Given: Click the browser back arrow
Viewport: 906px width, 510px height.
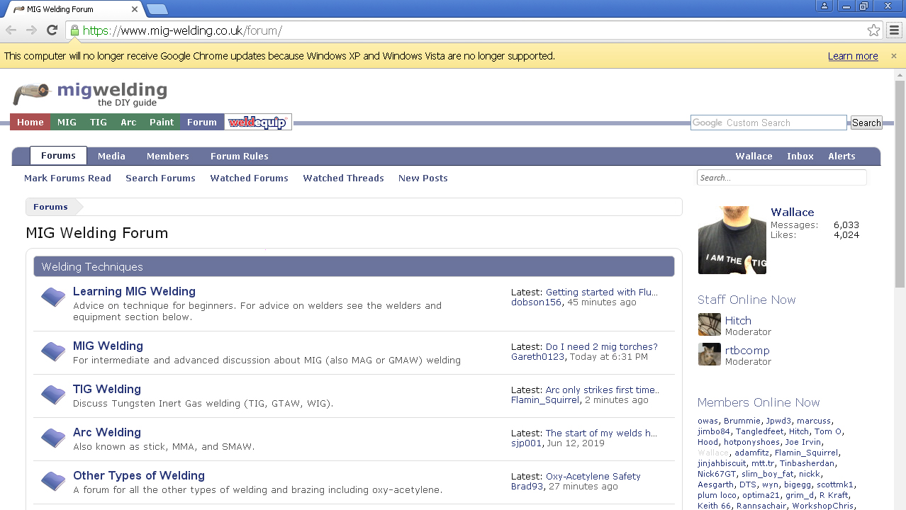Looking at the screenshot, I should tap(11, 30).
